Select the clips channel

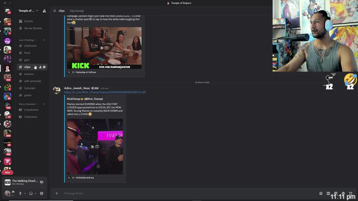coord(32,67)
